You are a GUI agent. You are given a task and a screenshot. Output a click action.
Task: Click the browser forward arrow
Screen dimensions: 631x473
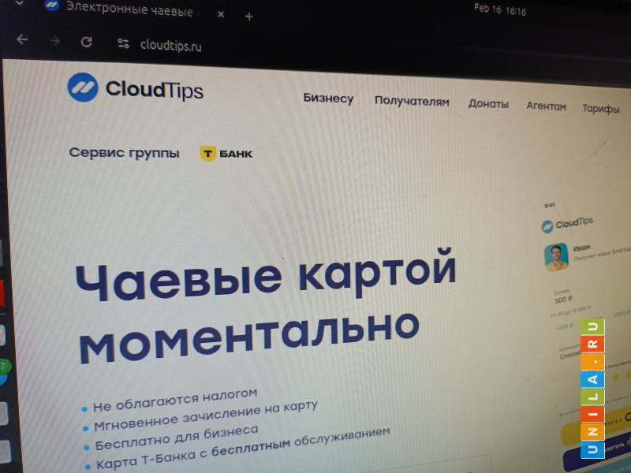coord(54,41)
